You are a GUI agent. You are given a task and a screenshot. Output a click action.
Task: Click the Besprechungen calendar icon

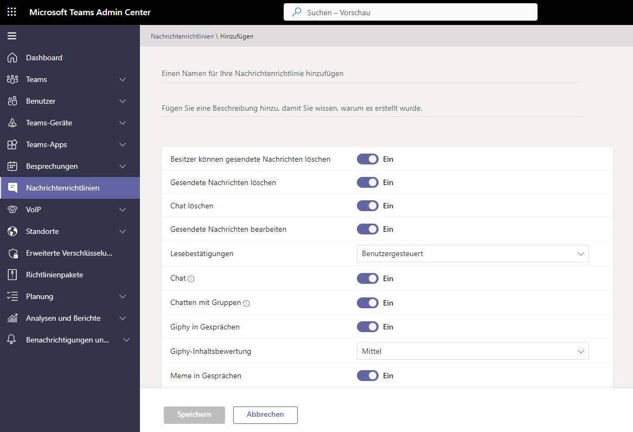pyautogui.click(x=12, y=166)
